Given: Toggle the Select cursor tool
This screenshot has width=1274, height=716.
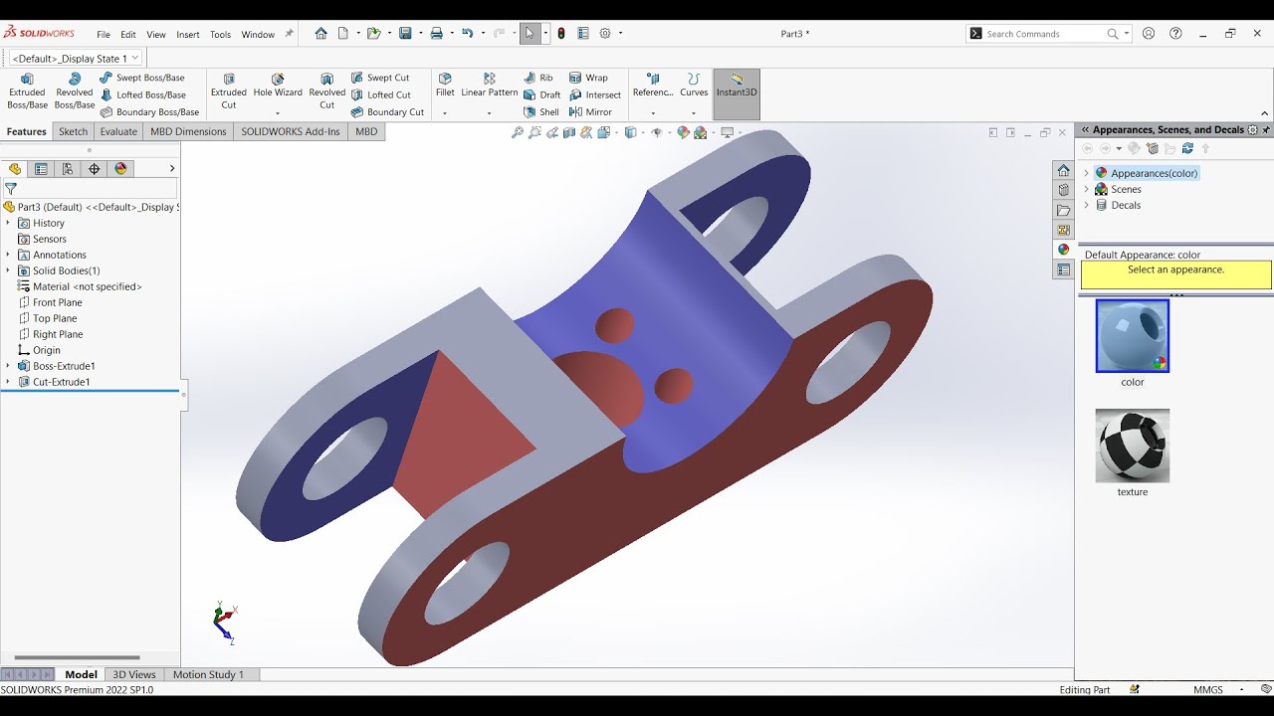Looking at the screenshot, I should [530, 33].
